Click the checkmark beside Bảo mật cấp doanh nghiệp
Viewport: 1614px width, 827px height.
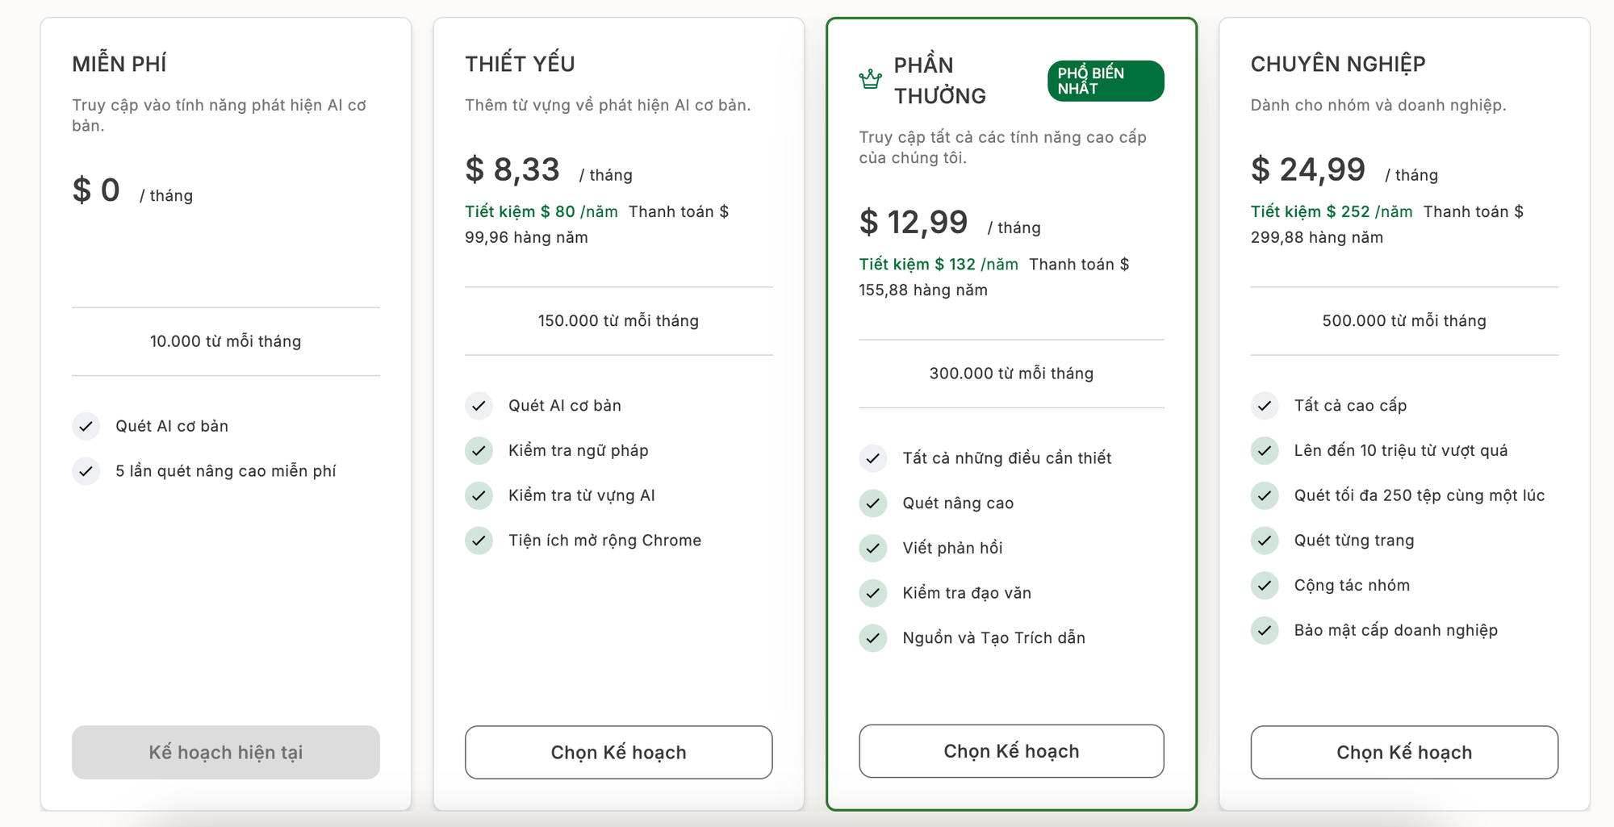[x=1265, y=630]
